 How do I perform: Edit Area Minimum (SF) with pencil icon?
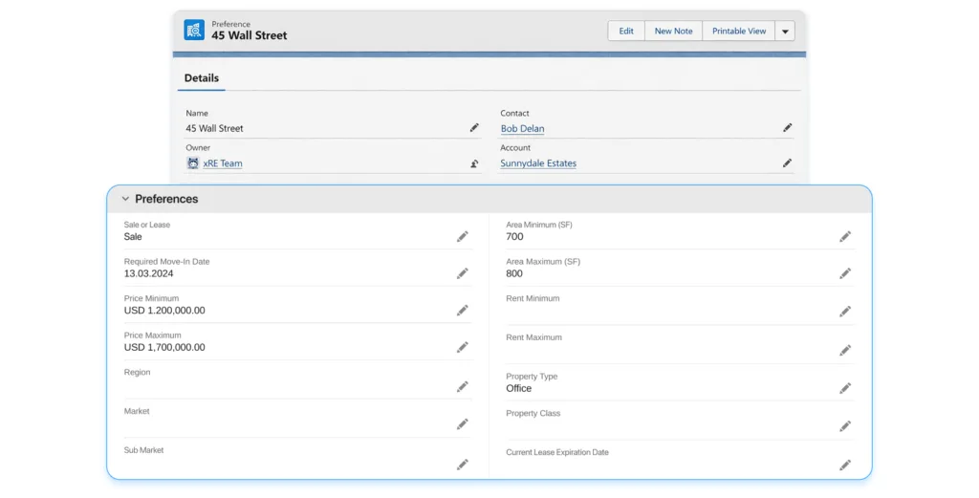845,236
